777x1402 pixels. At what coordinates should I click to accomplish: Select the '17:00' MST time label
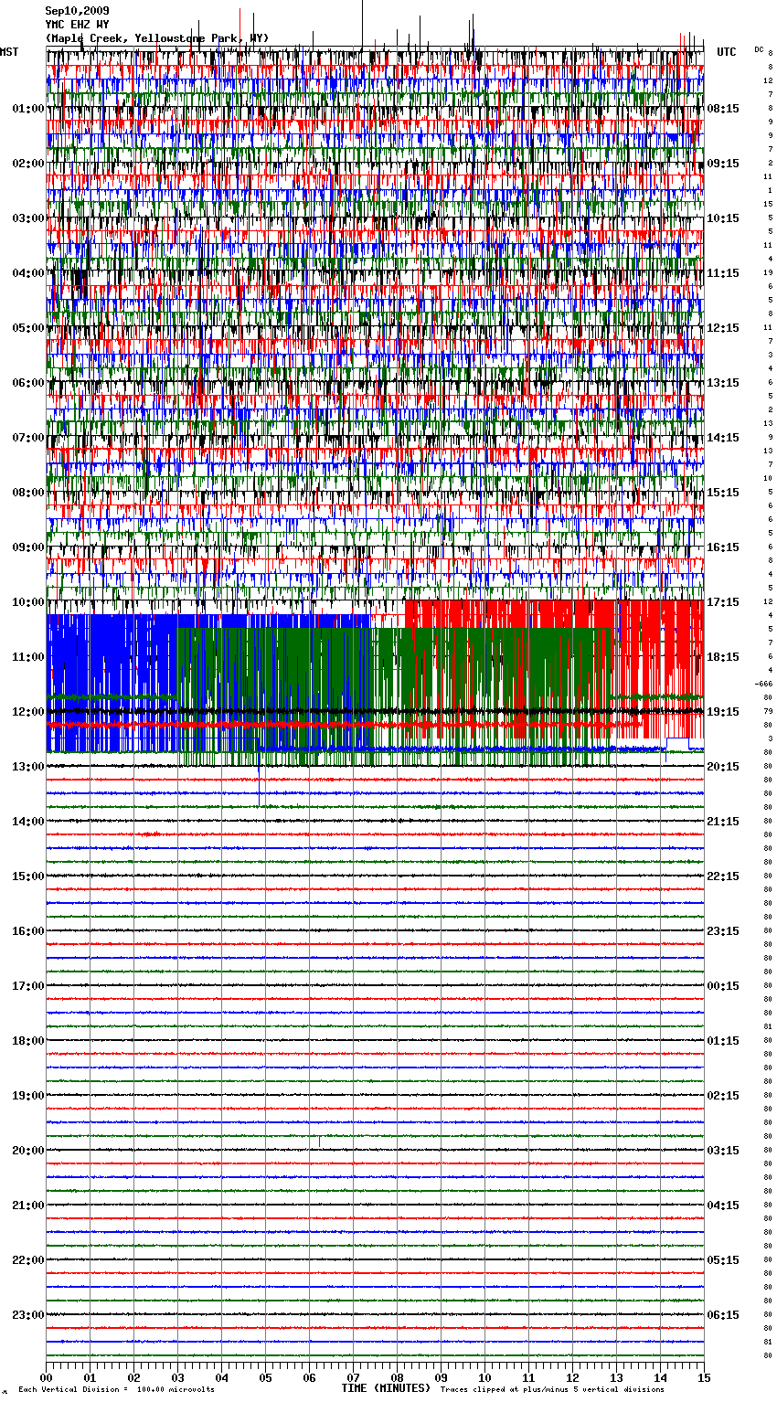pos(28,986)
